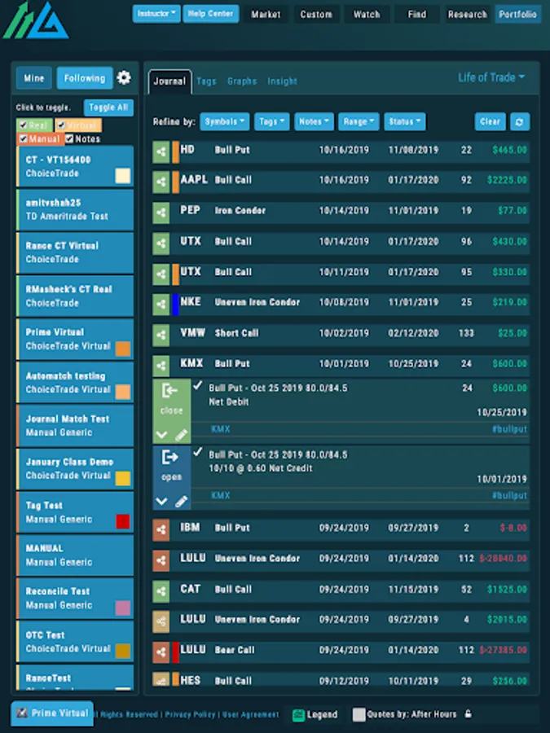Select the Mine accounts button
The width and height of the screenshot is (550, 733).
[34, 78]
